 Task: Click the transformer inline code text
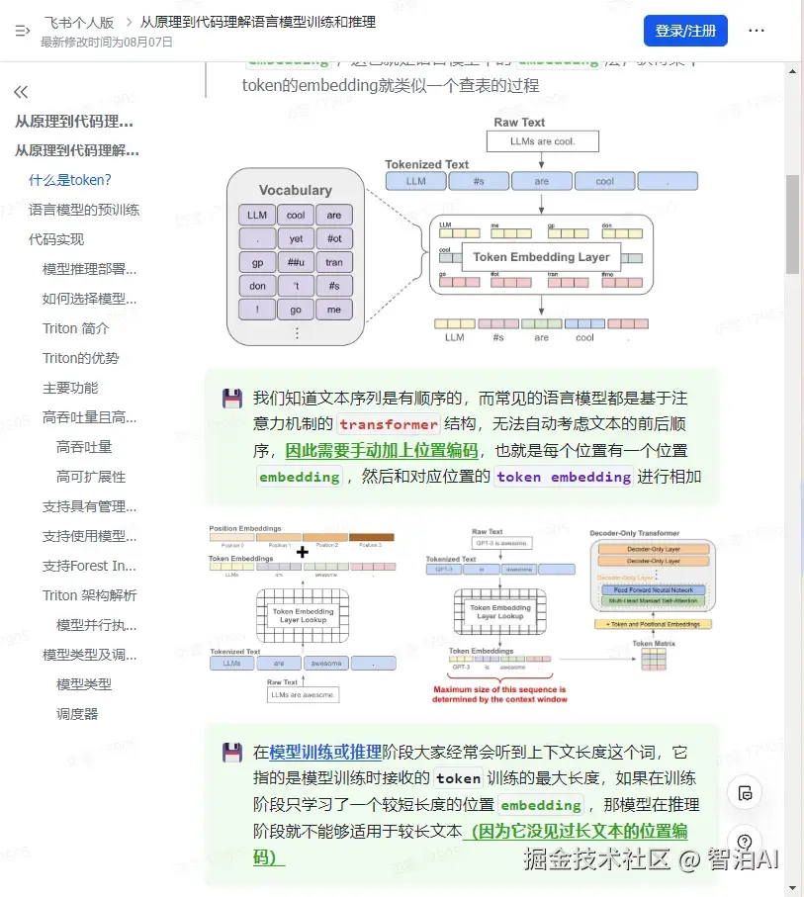pos(389,424)
